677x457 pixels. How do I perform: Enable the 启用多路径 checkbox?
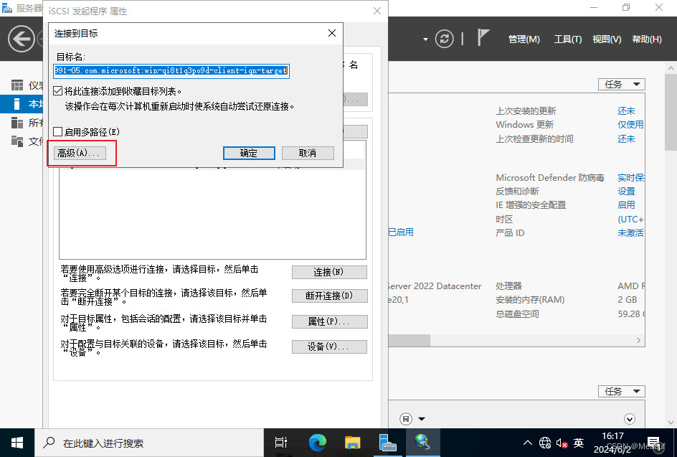coord(58,132)
